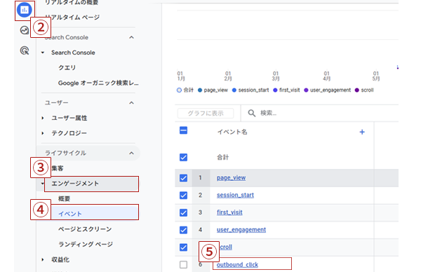Open リアルタイム ページ in sidebar
Image resolution: width=421 pixels, height=272 pixels.
pyautogui.click(x=72, y=18)
